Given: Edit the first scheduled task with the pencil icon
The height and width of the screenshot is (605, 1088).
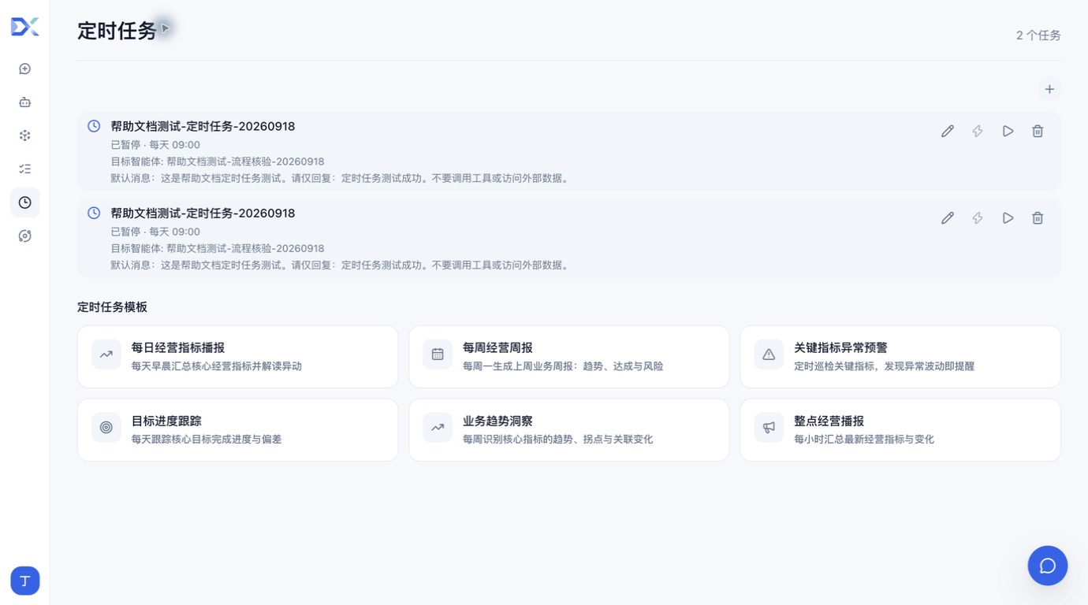Looking at the screenshot, I should 948,132.
